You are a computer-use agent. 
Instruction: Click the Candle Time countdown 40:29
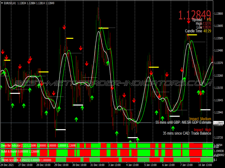(207, 31)
